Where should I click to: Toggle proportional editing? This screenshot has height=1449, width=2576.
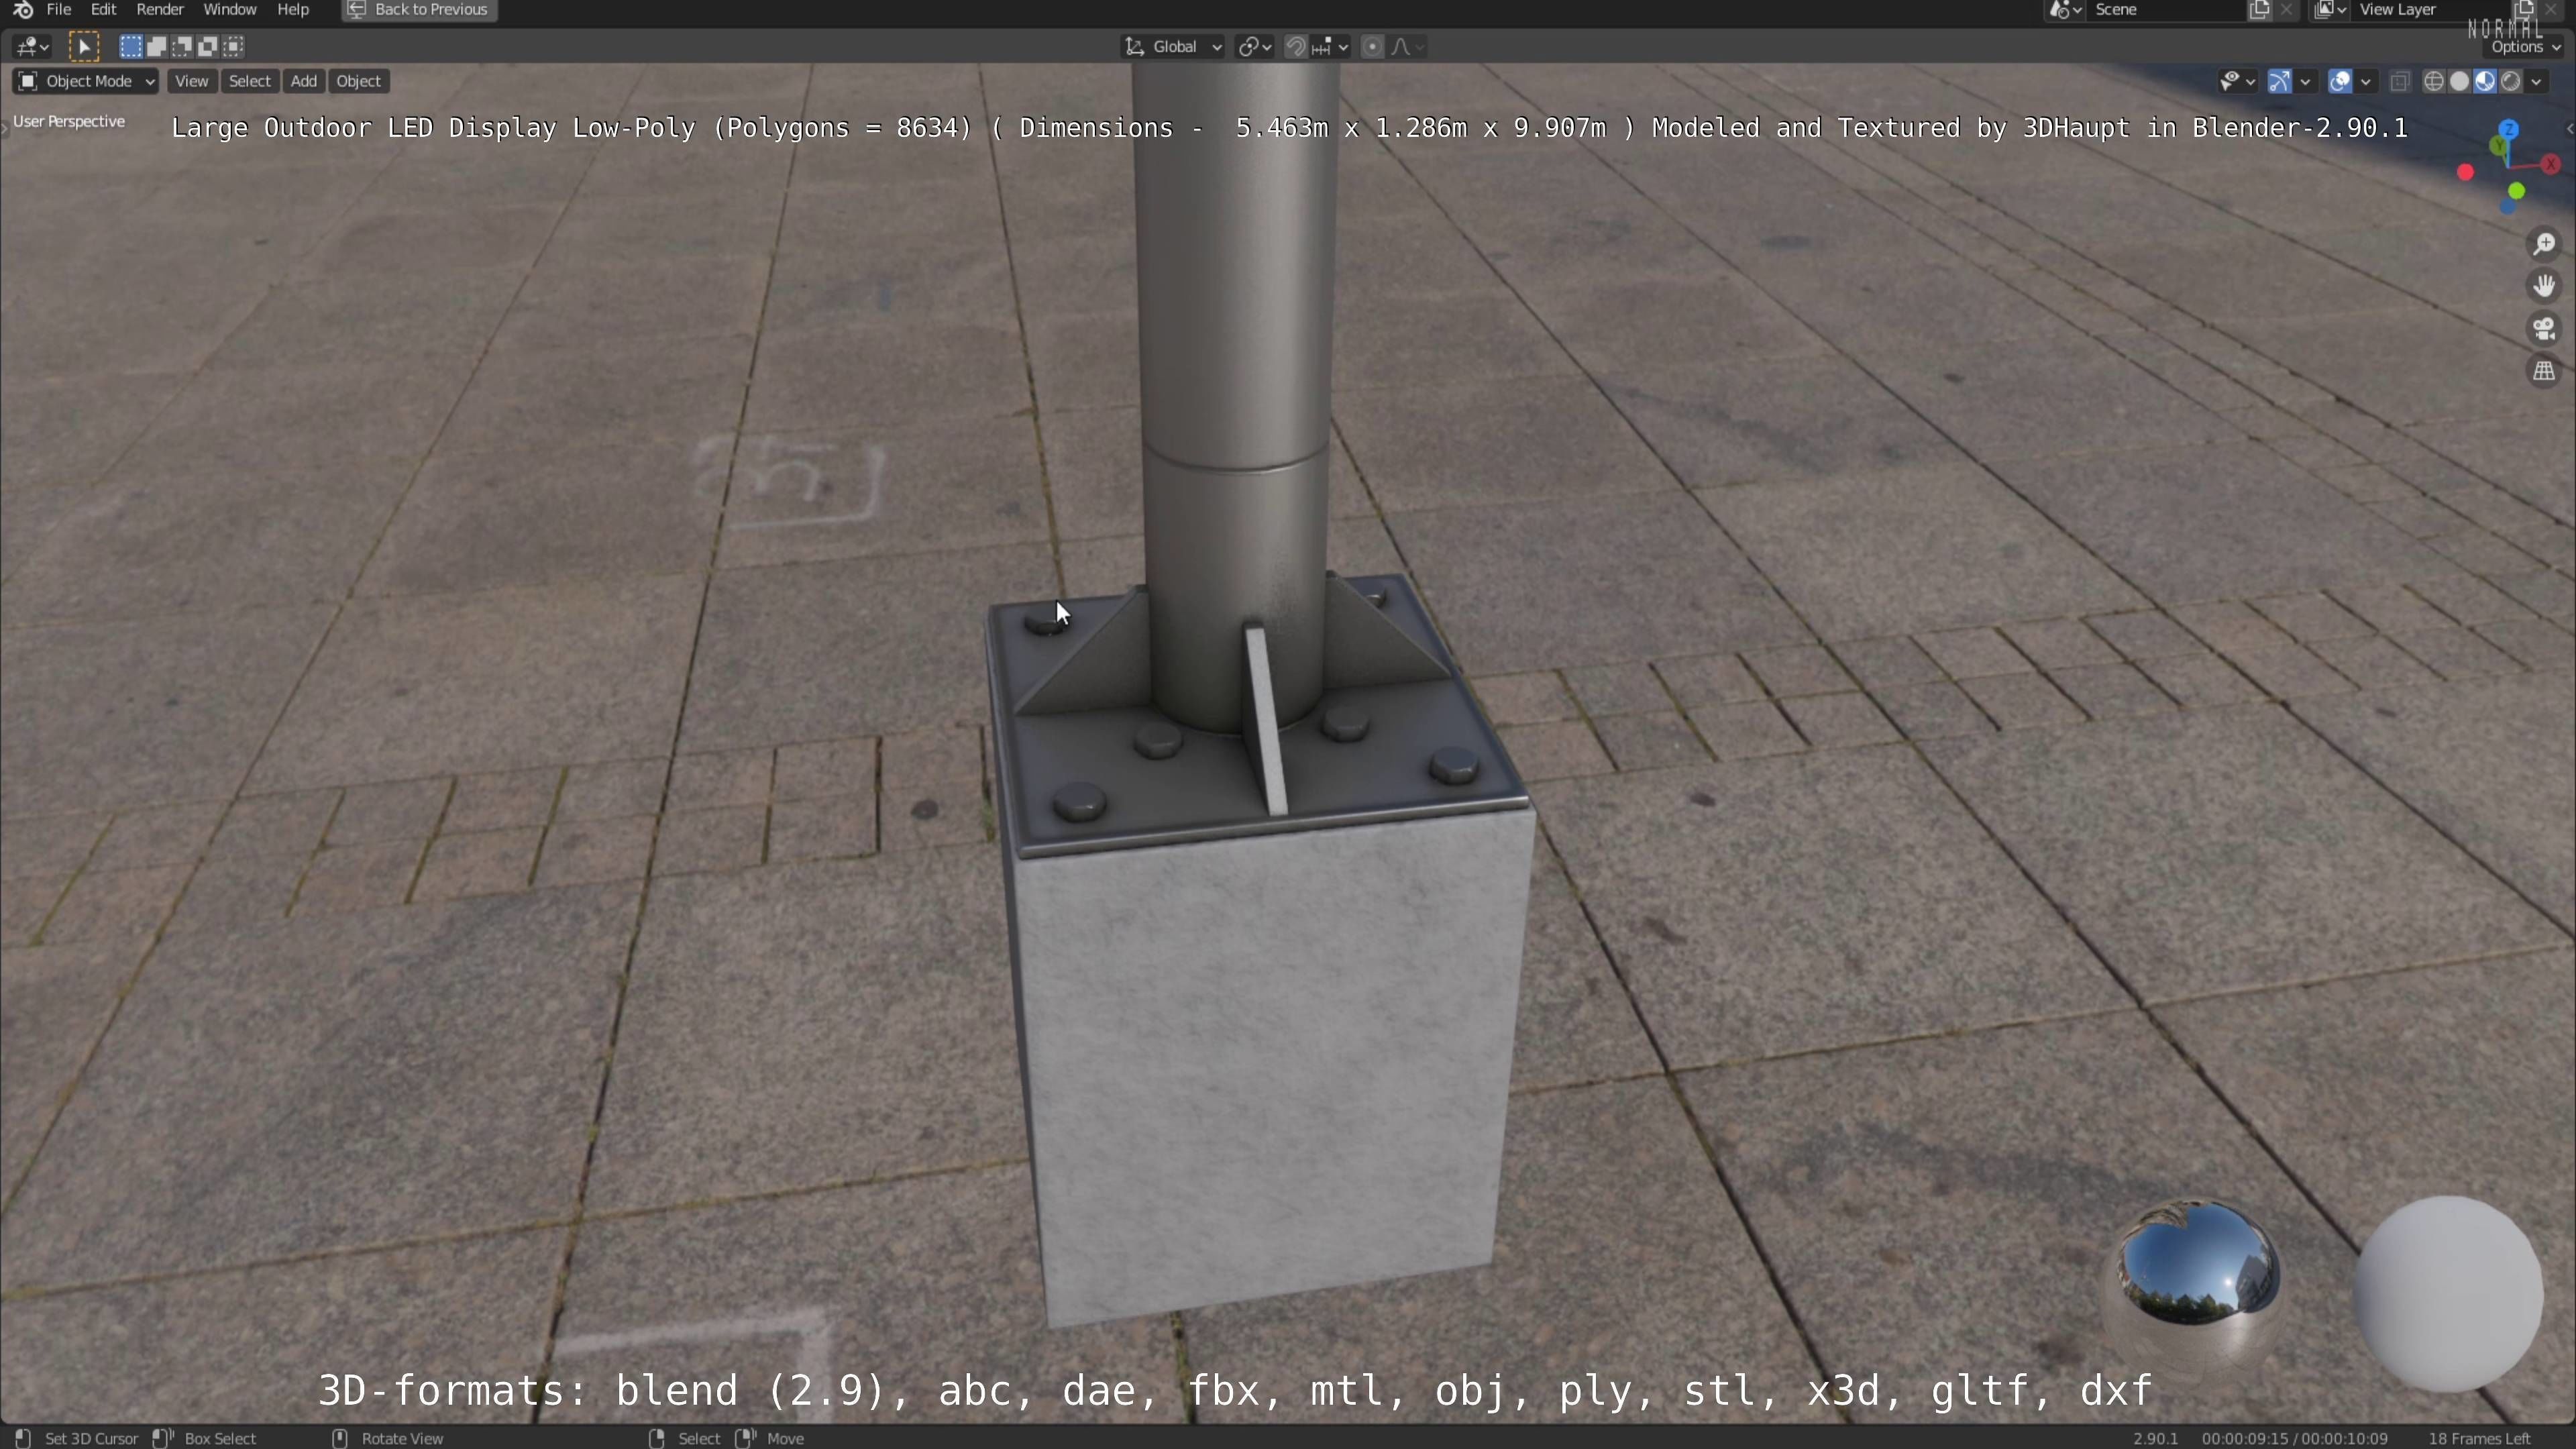1373,46
